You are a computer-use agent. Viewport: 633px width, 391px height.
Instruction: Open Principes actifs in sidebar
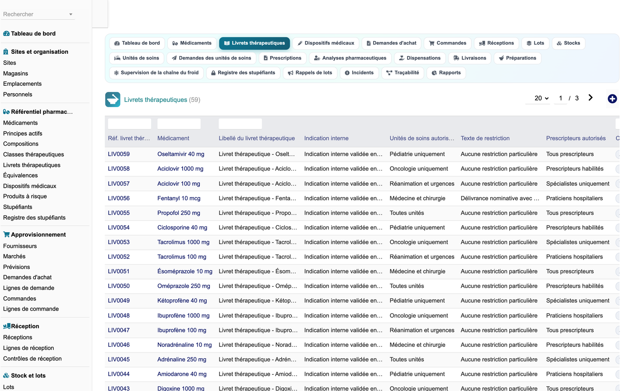click(23, 133)
